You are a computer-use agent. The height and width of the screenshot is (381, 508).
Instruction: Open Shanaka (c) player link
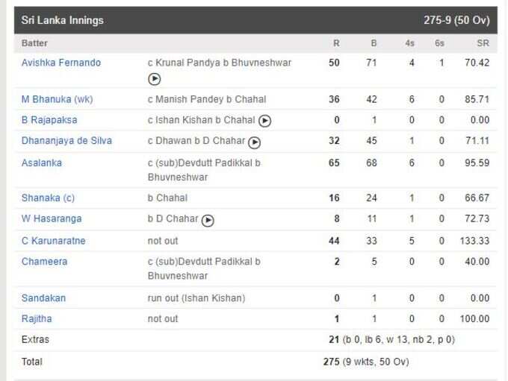pos(48,198)
